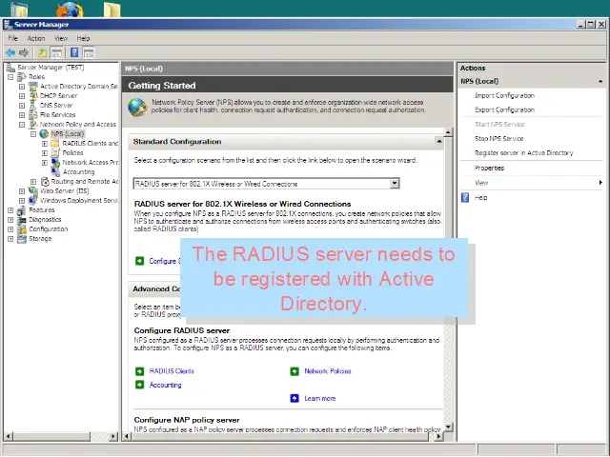Open the View menu in menu bar
Image resolution: width=610 pixels, height=457 pixels.
(61, 38)
